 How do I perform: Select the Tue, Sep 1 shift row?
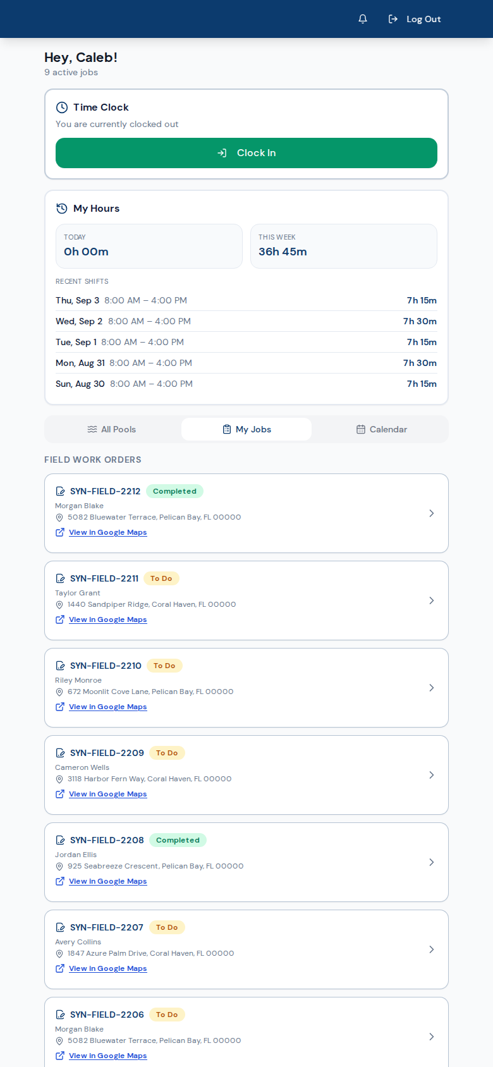(246, 342)
